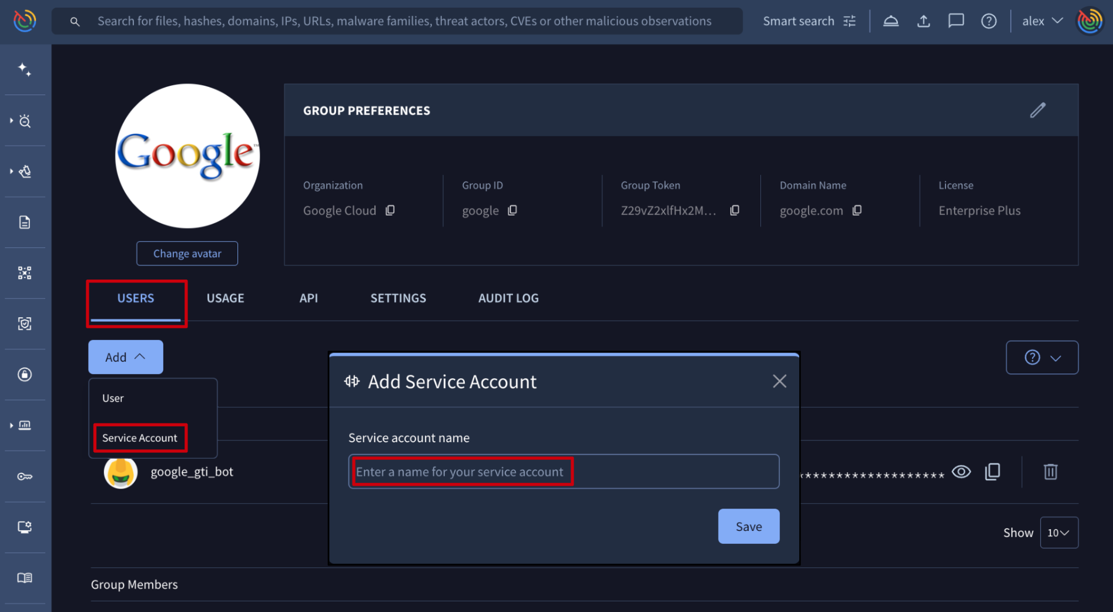Switch to the USERS tab
Viewport: 1113px width, 612px height.
(x=136, y=298)
